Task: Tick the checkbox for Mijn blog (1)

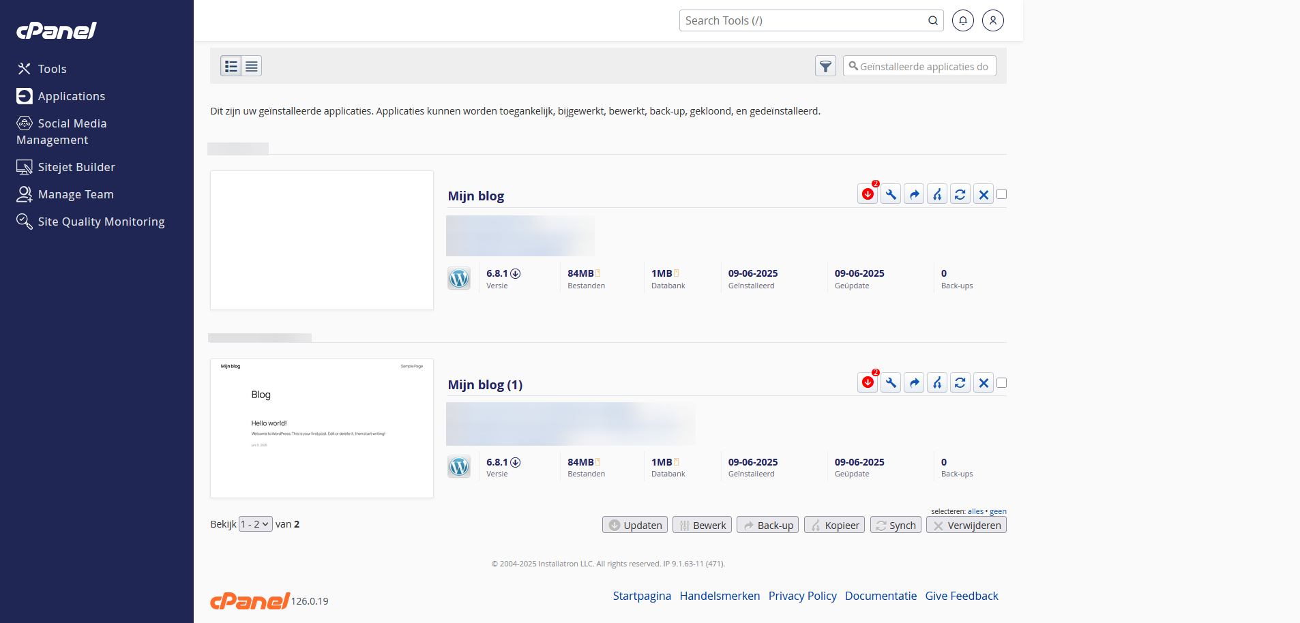Action: (1001, 383)
